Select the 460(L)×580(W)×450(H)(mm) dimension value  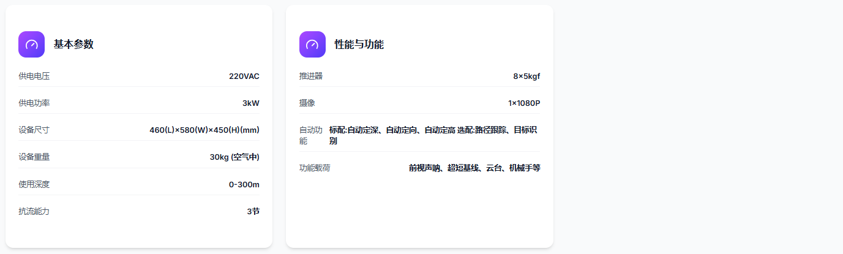(x=204, y=130)
